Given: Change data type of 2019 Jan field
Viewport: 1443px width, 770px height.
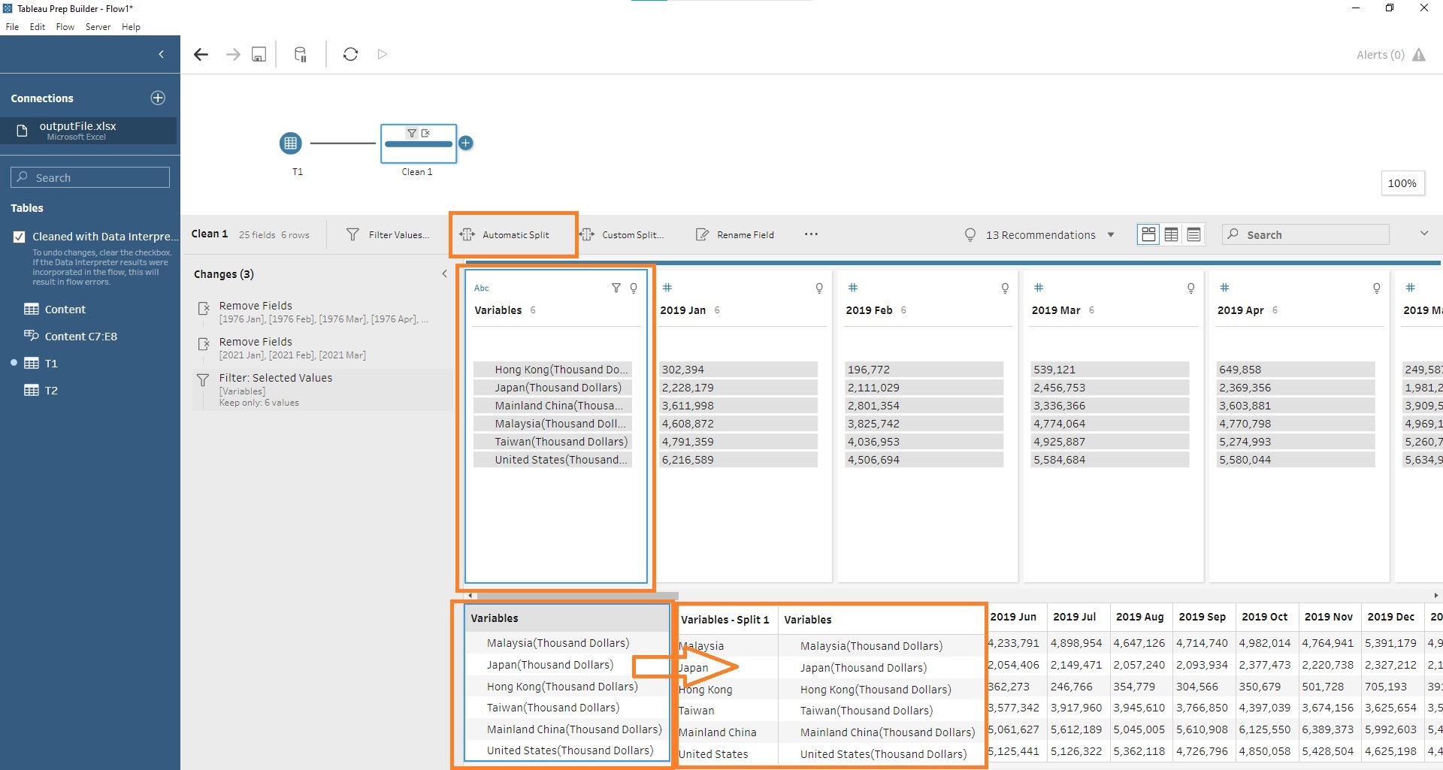Looking at the screenshot, I should coord(667,288).
